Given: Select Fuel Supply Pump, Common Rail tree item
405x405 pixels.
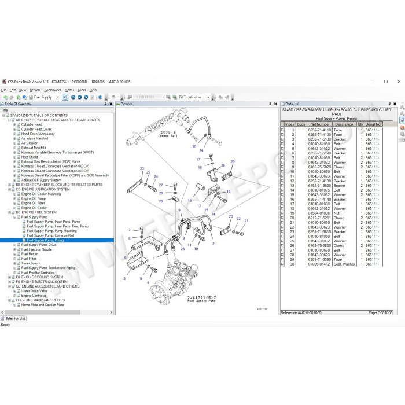Looking at the screenshot, I should point(50,235).
